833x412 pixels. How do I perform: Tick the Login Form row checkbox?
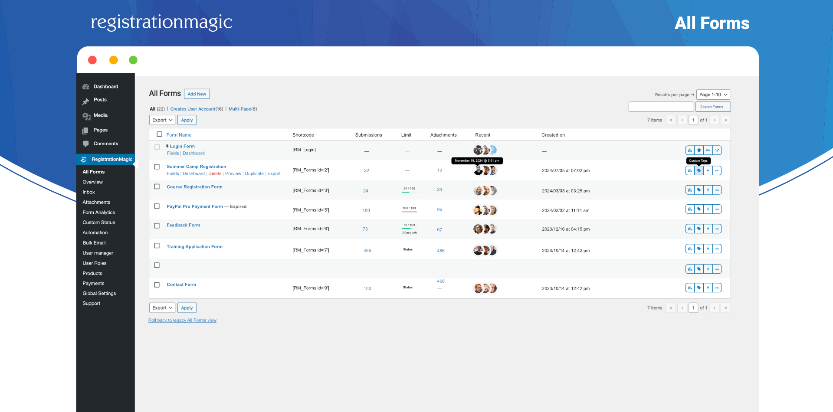157,147
